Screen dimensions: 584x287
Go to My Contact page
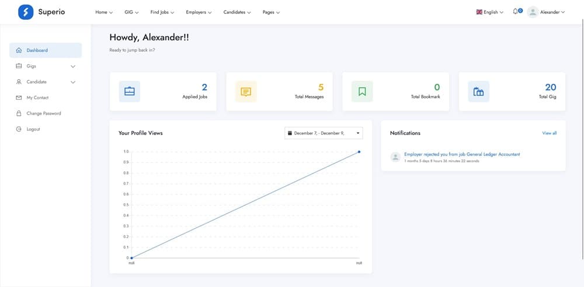(37, 98)
